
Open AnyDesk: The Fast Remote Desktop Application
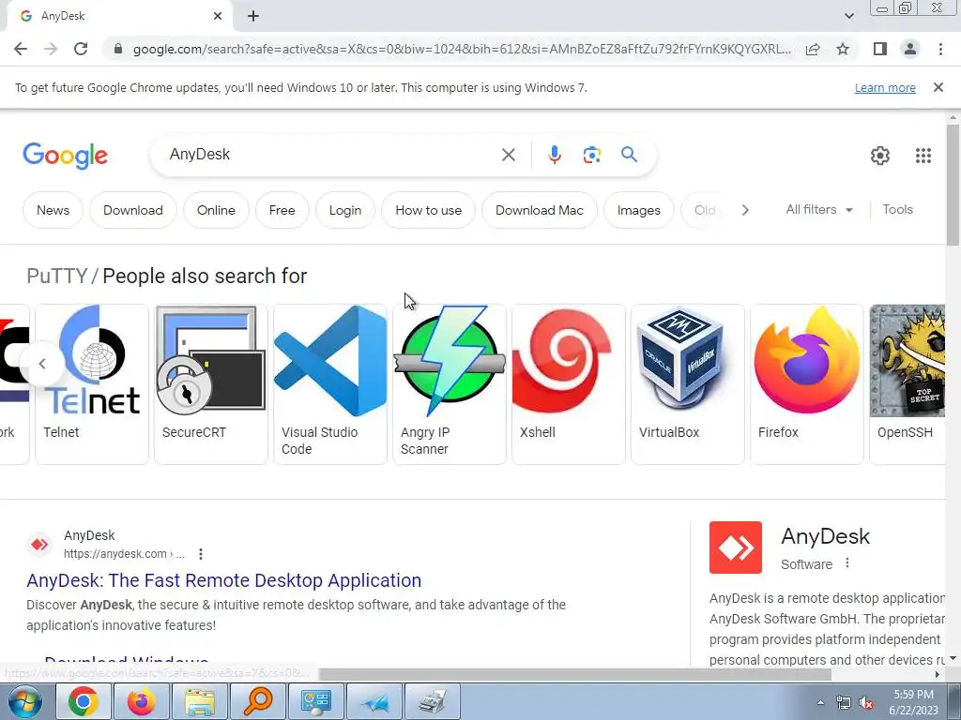click(x=223, y=579)
